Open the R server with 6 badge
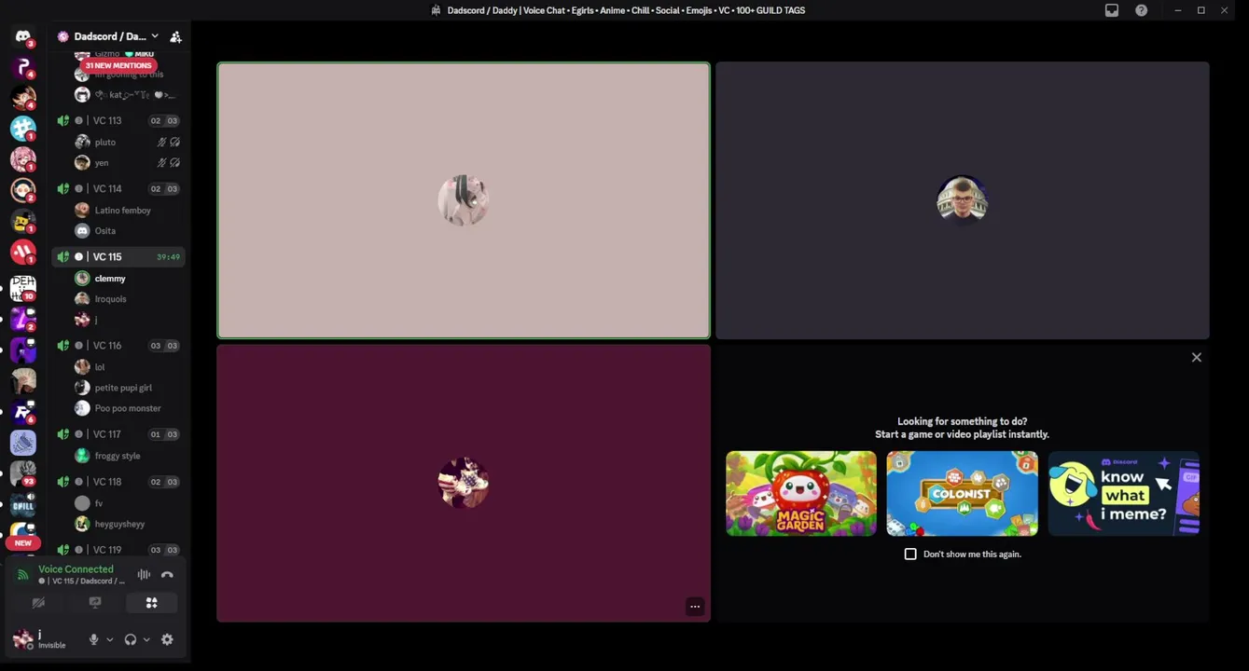 click(22, 411)
